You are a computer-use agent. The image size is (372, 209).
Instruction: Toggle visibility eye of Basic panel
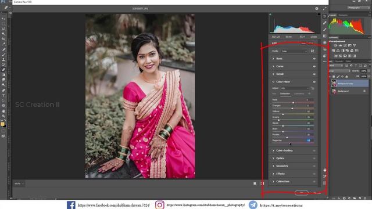(x=314, y=59)
